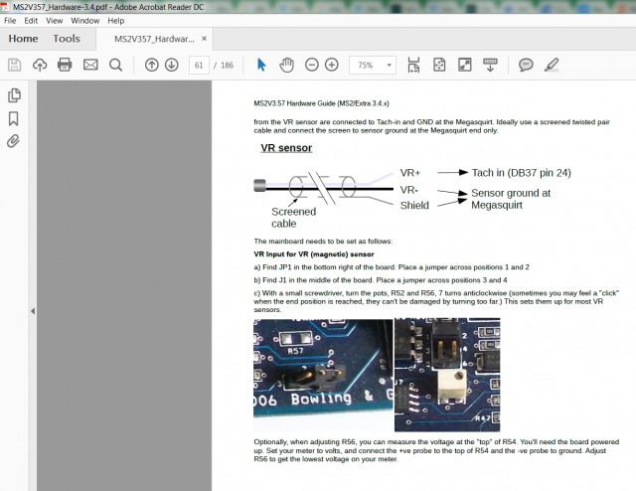Click the page number field

199,65
